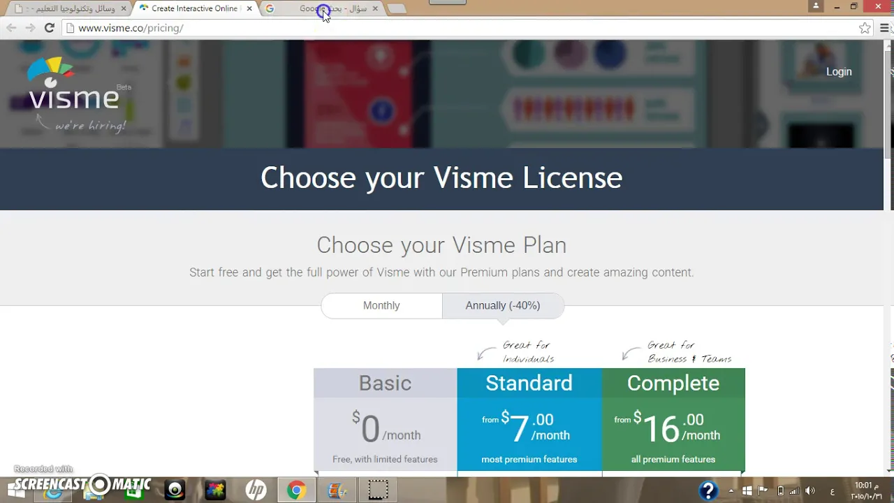Click the Chrome icon in taskbar

(296, 490)
